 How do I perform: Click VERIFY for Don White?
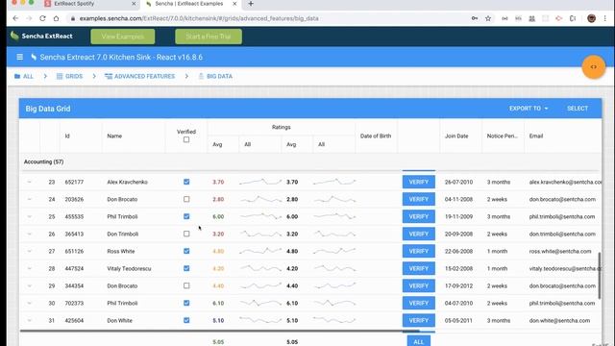pyautogui.click(x=419, y=320)
